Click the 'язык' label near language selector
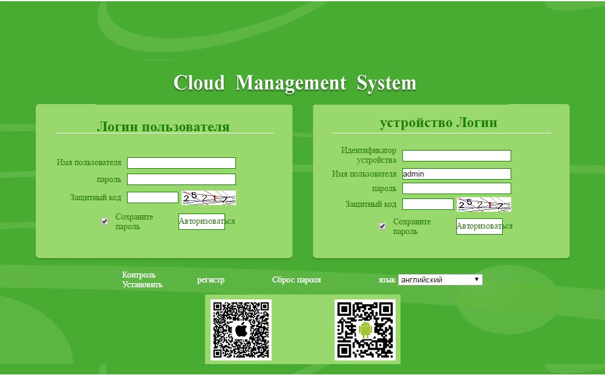Image resolution: width=605 pixels, height=375 pixels. (x=387, y=280)
